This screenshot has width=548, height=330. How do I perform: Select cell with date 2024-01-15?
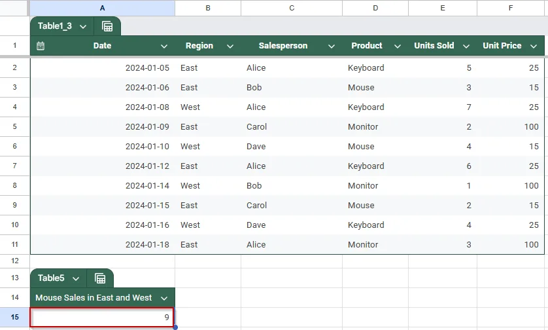pos(103,206)
